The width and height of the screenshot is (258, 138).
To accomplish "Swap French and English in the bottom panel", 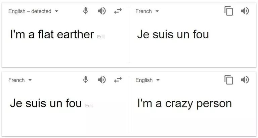I will click(118, 80).
